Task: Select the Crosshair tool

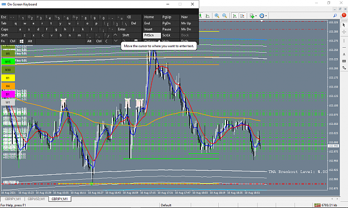Action: [x=344, y=32]
